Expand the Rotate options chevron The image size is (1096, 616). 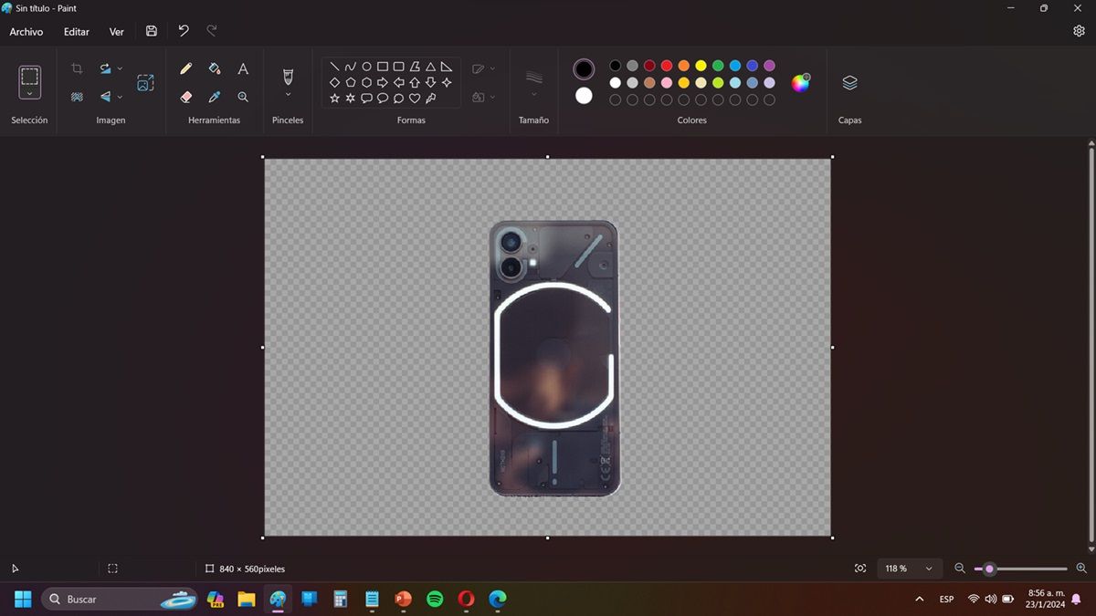[x=120, y=68]
